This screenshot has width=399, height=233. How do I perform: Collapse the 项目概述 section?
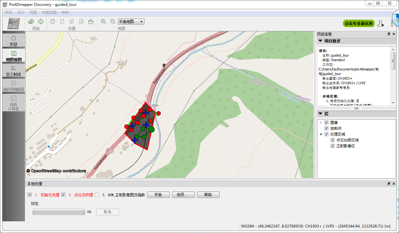tap(320, 41)
